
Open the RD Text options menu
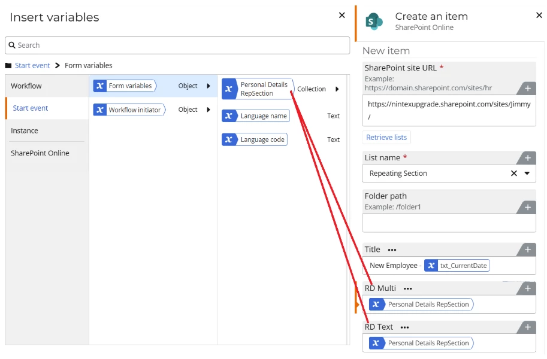(404, 327)
